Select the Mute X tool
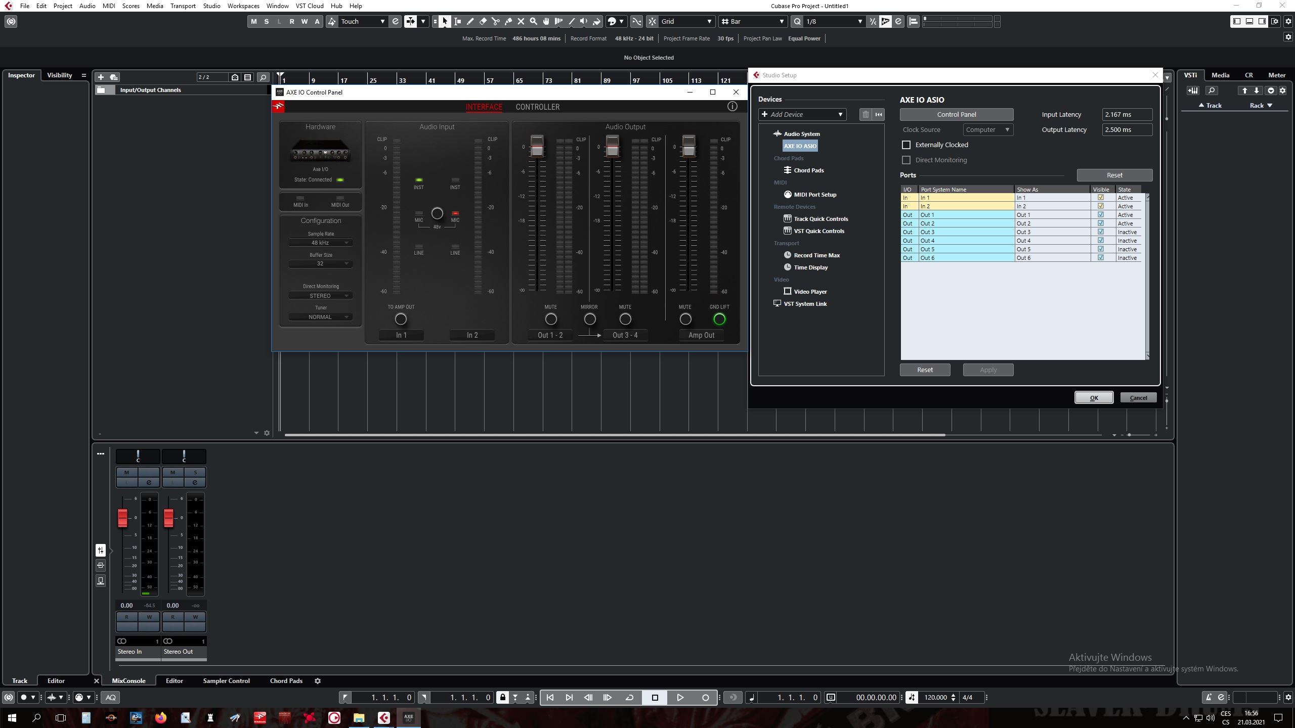Image resolution: width=1295 pixels, height=728 pixels. pos(521,21)
